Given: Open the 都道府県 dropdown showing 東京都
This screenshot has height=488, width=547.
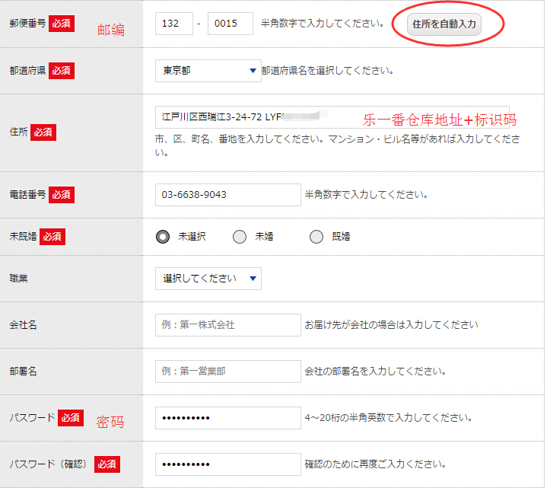Looking at the screenshot, I should coord(208,71).
